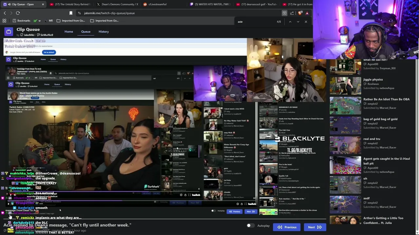The image size is (419, 235).
Task: Open the Brave Shields lion icon
Action: coord(300,13)
